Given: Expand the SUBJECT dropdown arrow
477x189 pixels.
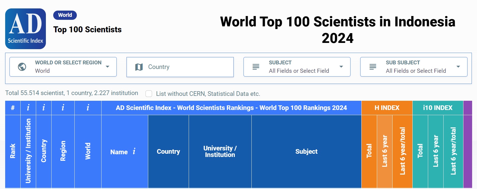Looking at the screenshot, I should coord(341,67).
